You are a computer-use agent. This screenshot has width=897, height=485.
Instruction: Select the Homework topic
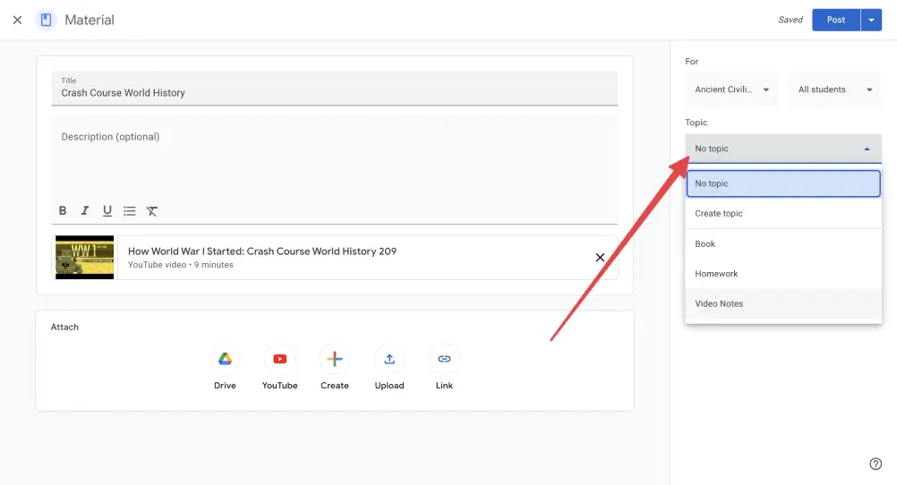(783, 274)
